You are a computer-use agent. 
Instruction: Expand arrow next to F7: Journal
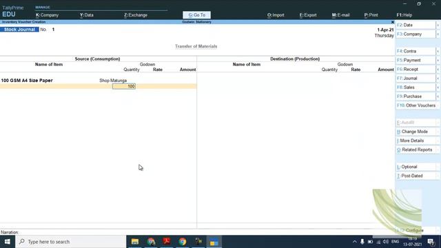[438, 78]
